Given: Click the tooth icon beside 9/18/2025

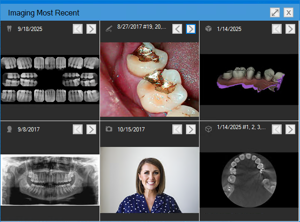Looking at the screenshot, I should coord(8,29).
